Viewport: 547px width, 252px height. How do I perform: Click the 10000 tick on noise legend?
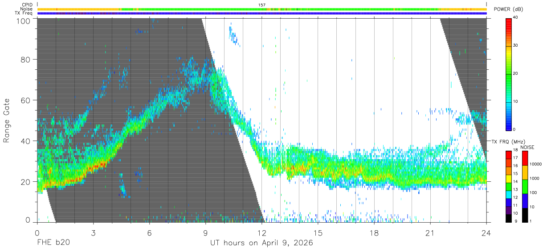(x=535, y=164)
